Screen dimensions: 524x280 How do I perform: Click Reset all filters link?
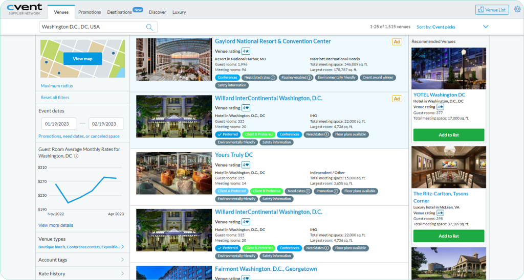pyautogui.click(x=55, y=98)
